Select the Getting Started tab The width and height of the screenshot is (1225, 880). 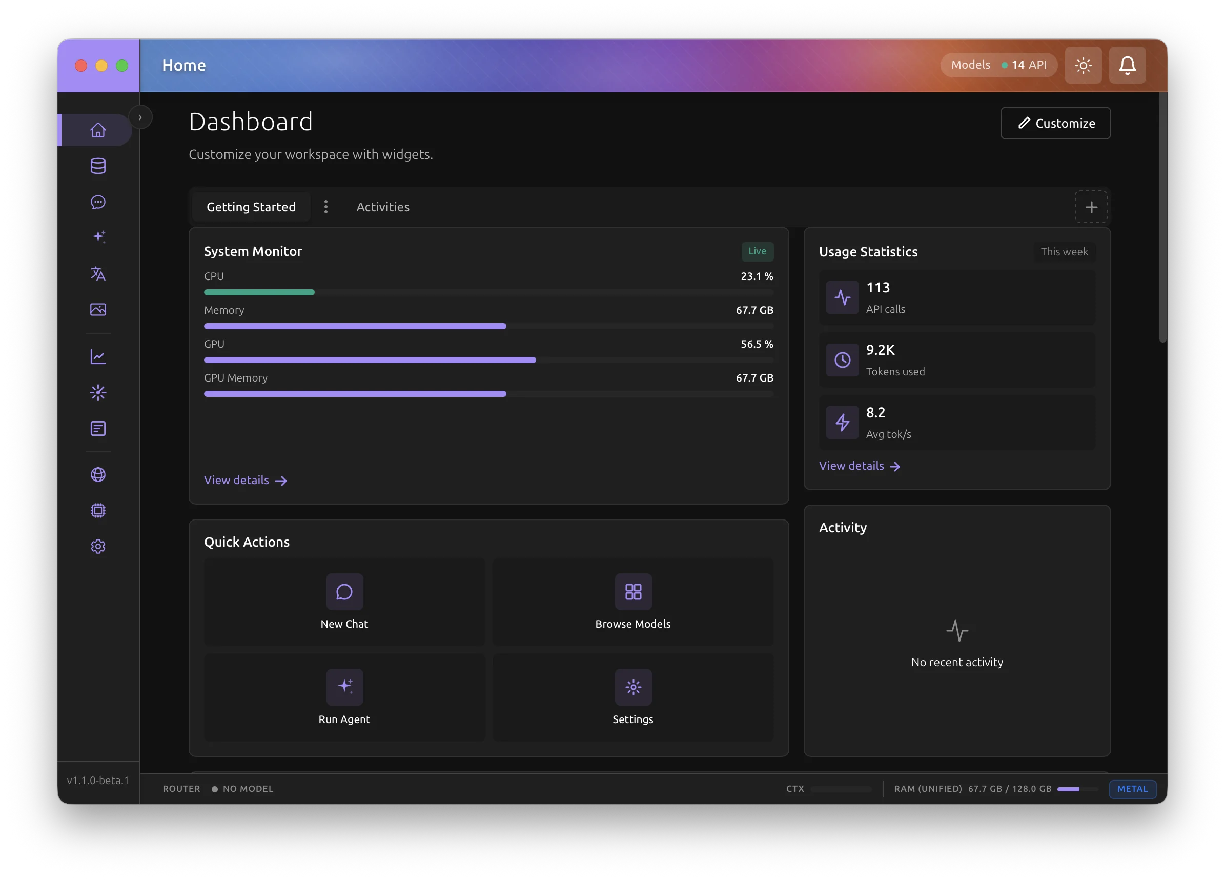pyautogui.click(x=251, y=207)
